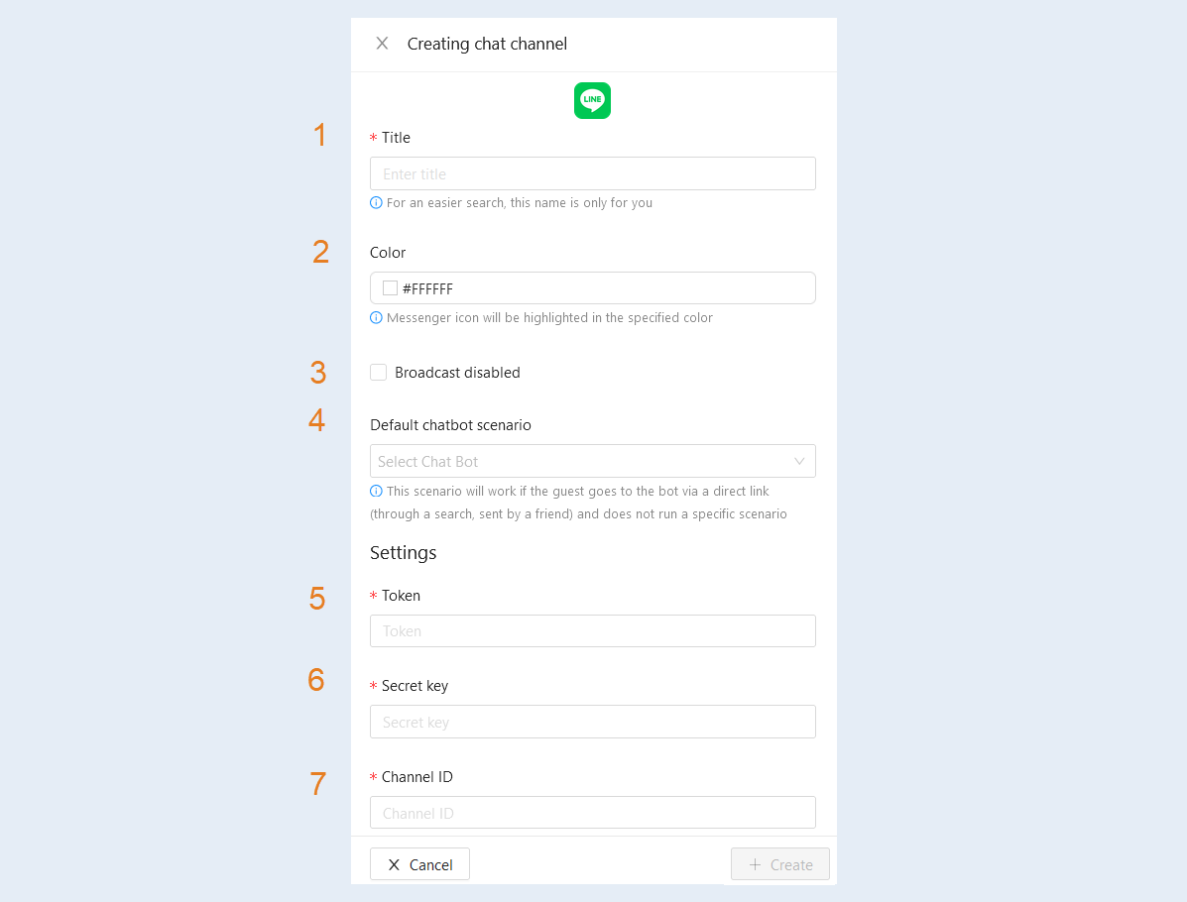The width and height of the screenshot is (1187, 902).
Task: Click the info icon beside the scenario description
Action: pos(376,491)
